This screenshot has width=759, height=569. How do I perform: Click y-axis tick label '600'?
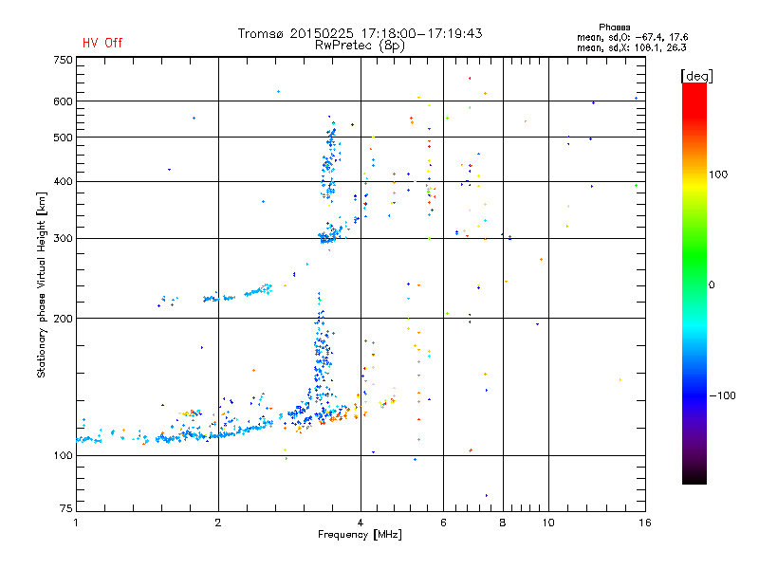point(63,101)
